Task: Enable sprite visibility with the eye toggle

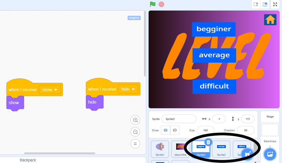Action: point(166,130)
